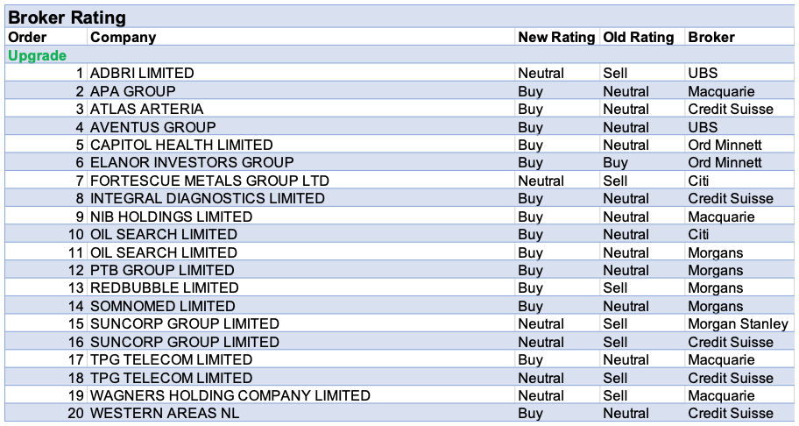Screen dimensions: 799x426
Task: Click the Old Rating column header
Action: tap(639, 37)
